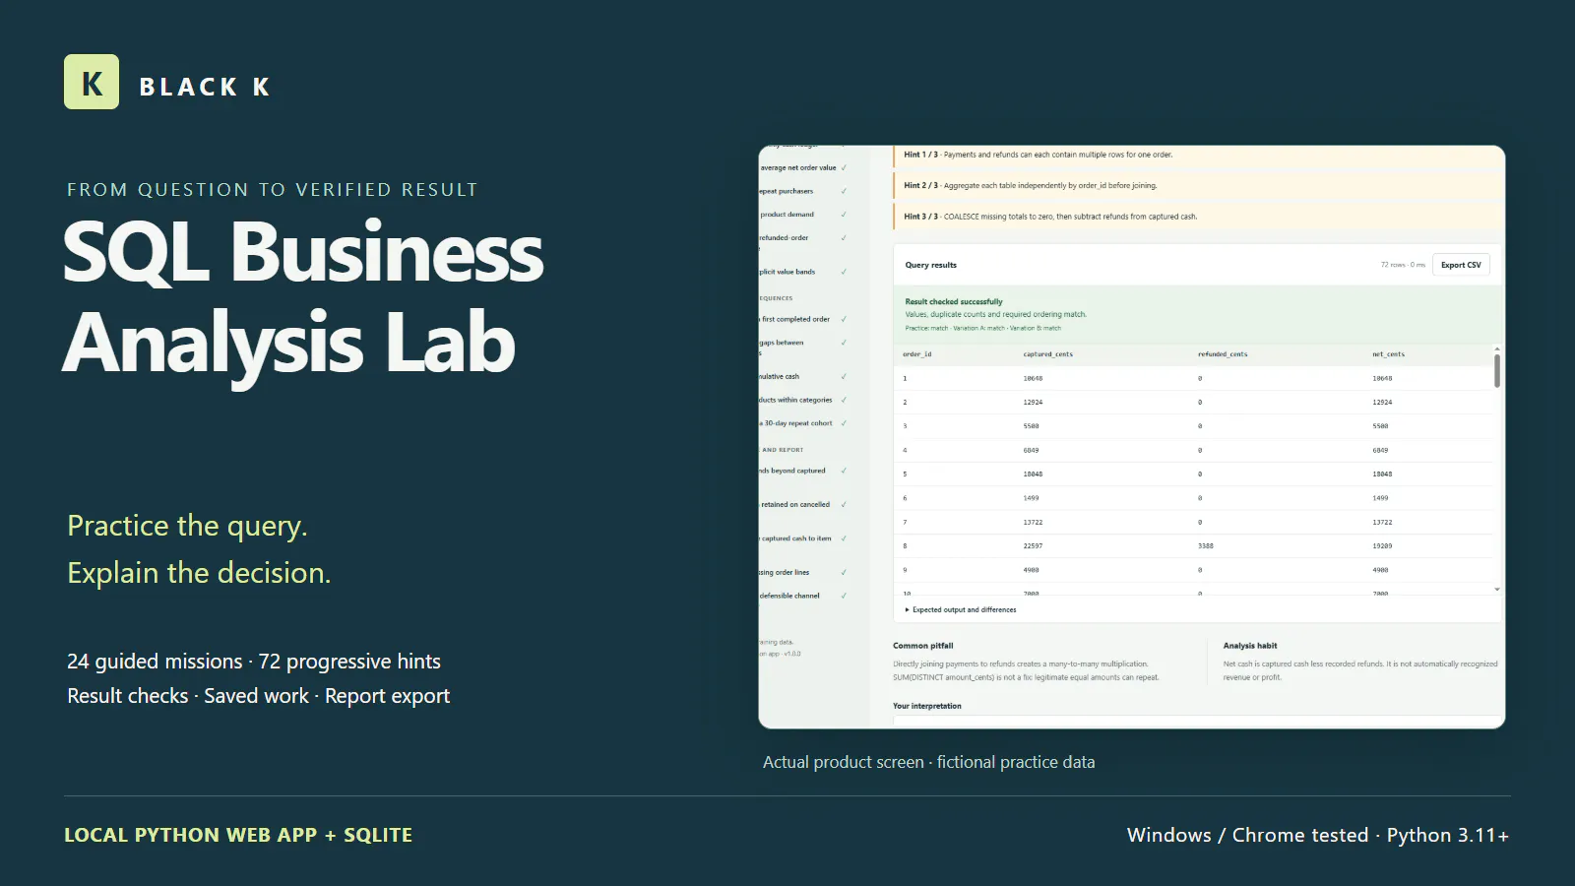Image resolution: width=1575 pixels, height=886 pixels.
Task: Open the 'repeat purchasers' mission
Action: pyautogui.click(x=787, y=191)
